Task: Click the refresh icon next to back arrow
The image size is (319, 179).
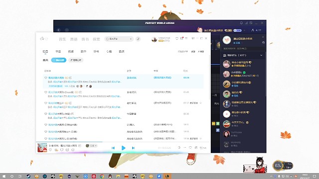Action: 46,39
